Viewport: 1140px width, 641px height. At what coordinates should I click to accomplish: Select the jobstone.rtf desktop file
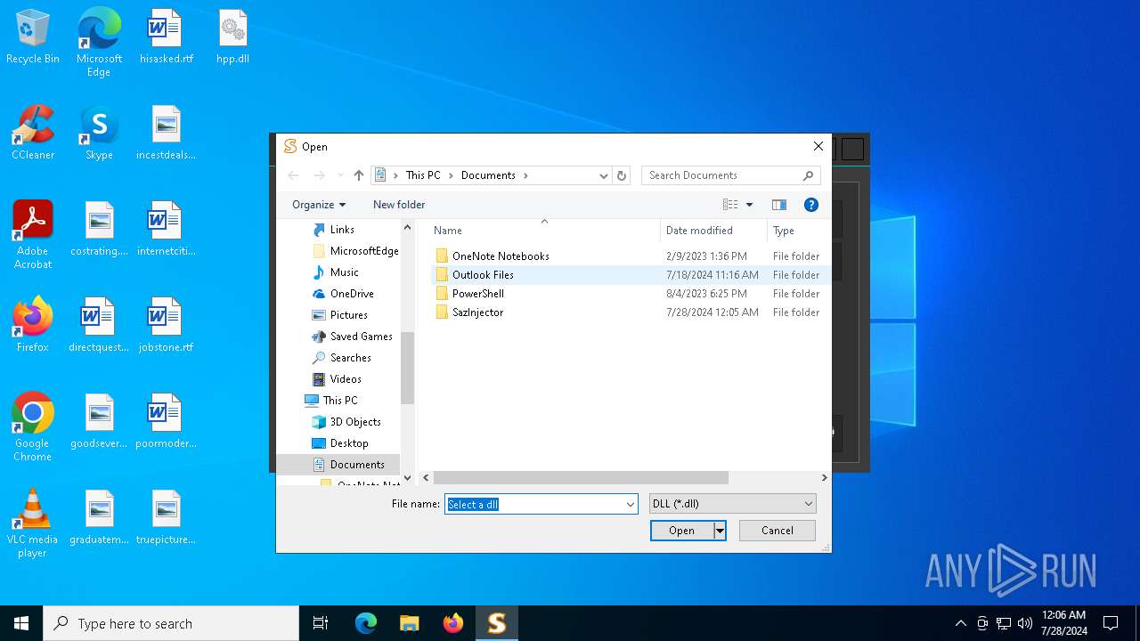[166, 326]
